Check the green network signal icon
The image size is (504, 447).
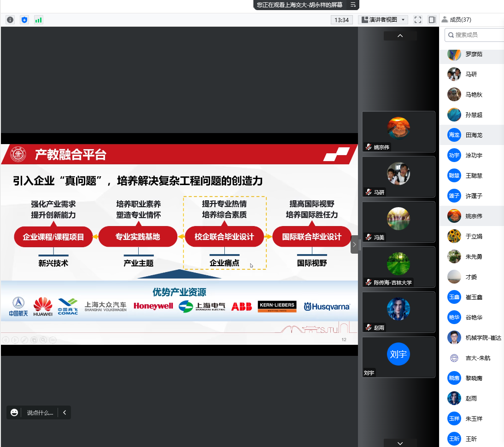click(x=38, y=20)
